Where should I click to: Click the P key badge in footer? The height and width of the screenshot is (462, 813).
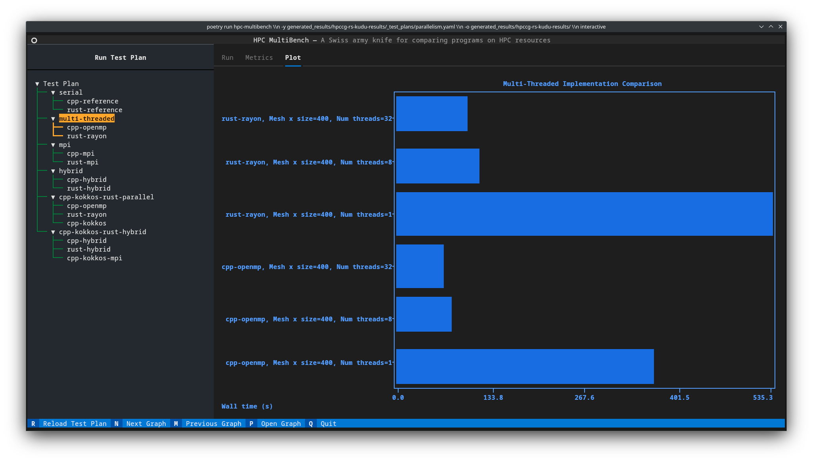pyautogui.click(x=251, y=424)
